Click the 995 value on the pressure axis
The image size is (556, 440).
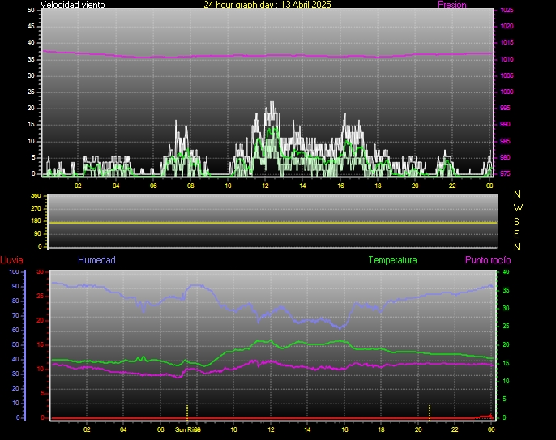(x=505, y=108)
